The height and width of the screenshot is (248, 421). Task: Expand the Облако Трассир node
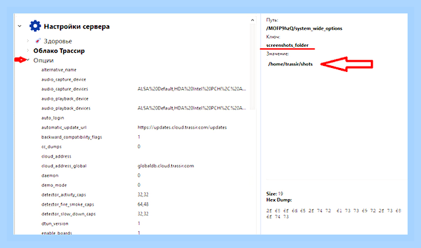(x=28, y=50)
